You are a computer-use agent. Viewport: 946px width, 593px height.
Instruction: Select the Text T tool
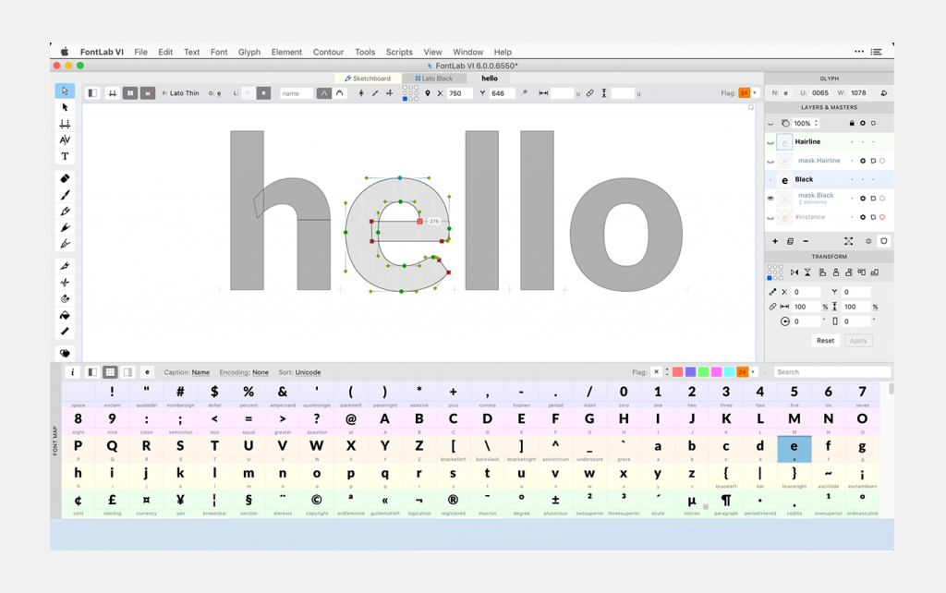pos(65,156)
